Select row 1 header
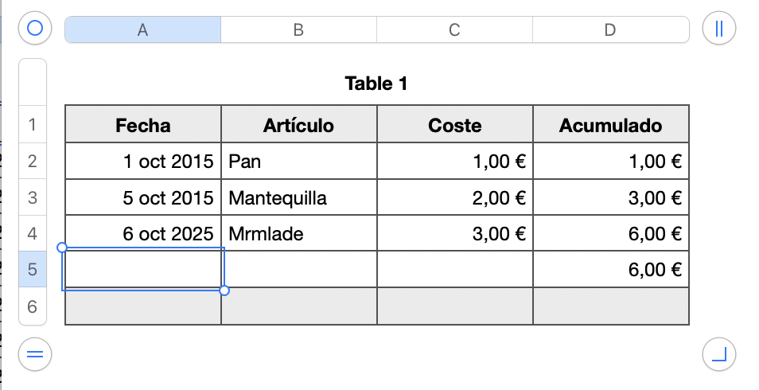The image size is (759, 390). click(x=33, y=124)
